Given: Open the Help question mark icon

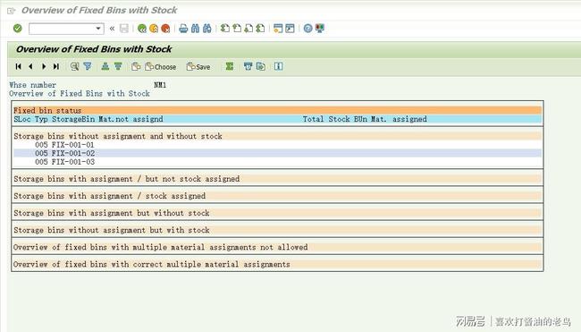Looking at the screenshot, I should (x=307, y=29).
